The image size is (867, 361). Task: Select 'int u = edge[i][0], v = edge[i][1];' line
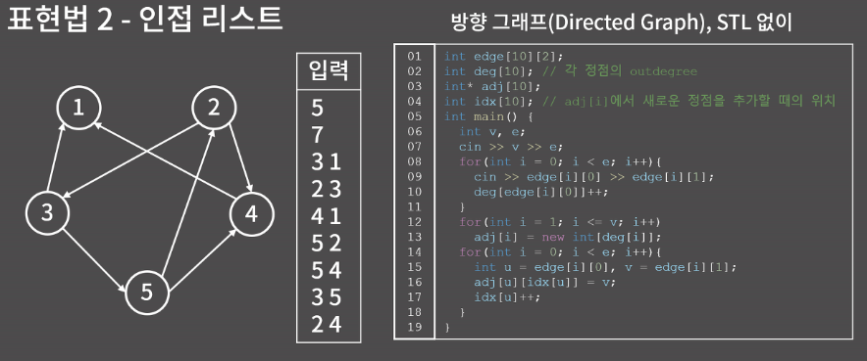605,267
